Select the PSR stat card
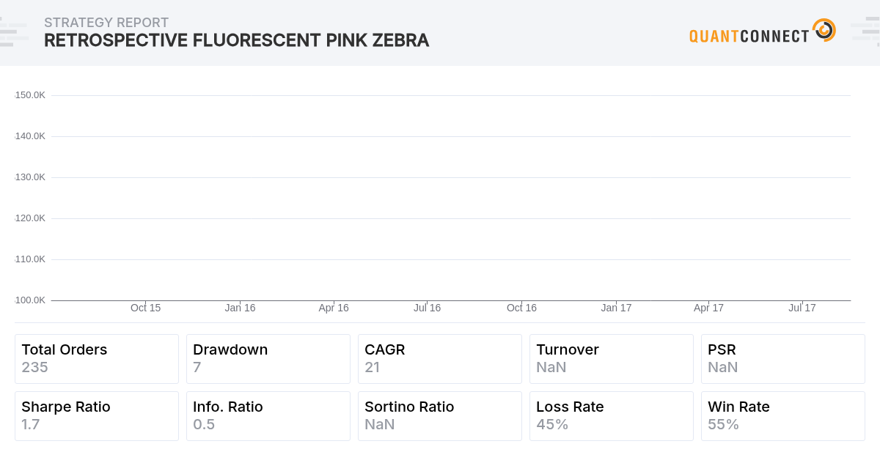The image size is (880, 463). pyautogui.click(x=783, y=359)
